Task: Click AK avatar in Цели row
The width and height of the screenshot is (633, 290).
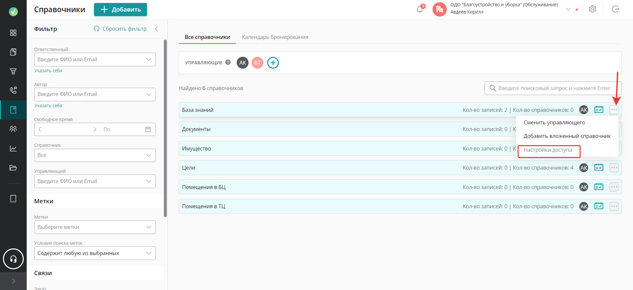Action: (x=584, y=168)
